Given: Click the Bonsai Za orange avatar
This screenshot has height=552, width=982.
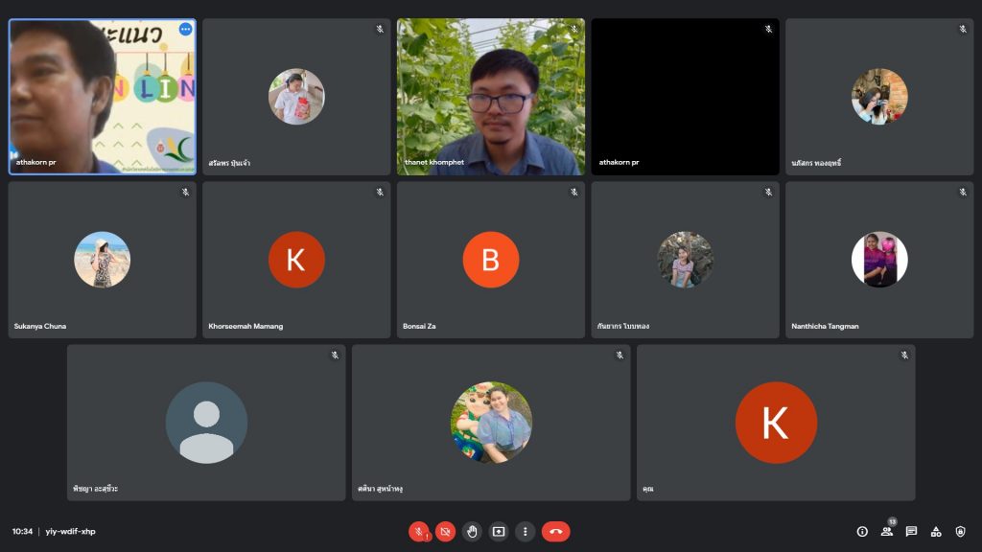Looking at the screenshot, I should point(490,260).
